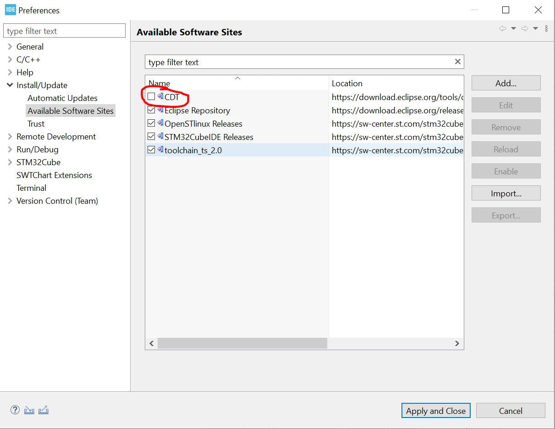The width and height of the screenshot is (555, 429).
Task: Expand the General tree node
Action: coord(10,46)
